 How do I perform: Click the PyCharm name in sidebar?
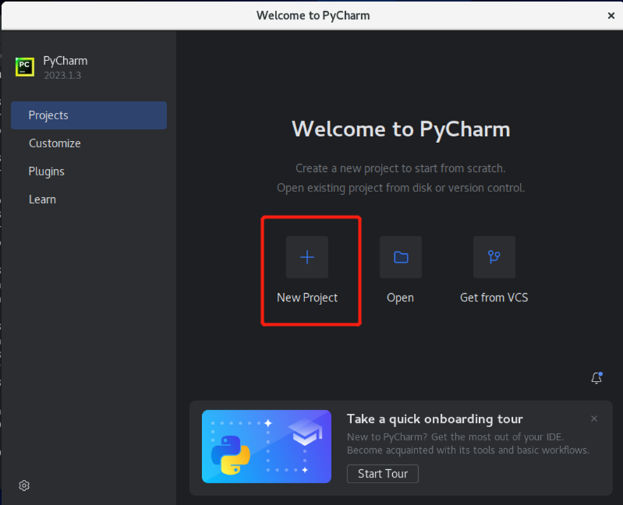[x=65, y=61]
